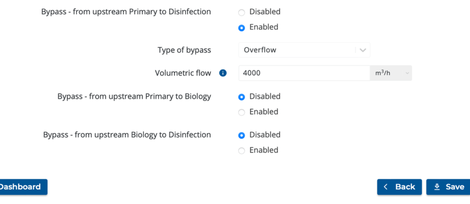Open the m³/h unit dropdown

[391, 73]
